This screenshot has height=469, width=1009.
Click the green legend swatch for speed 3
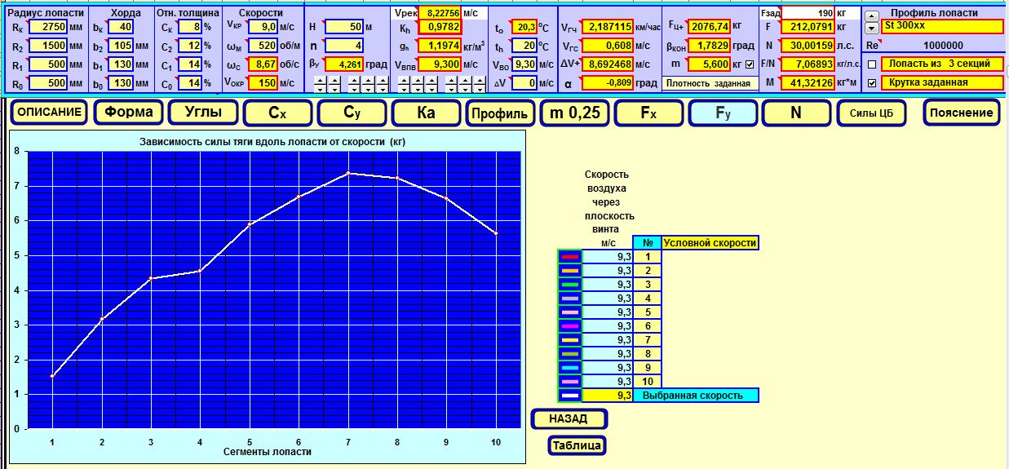tap(569, 285)
